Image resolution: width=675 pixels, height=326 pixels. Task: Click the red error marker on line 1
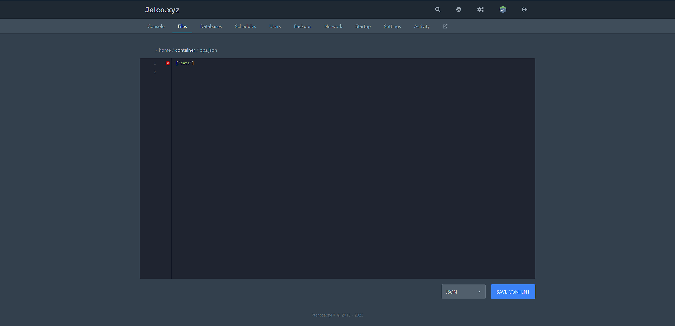pyautogui.click(x=168, y=63)
